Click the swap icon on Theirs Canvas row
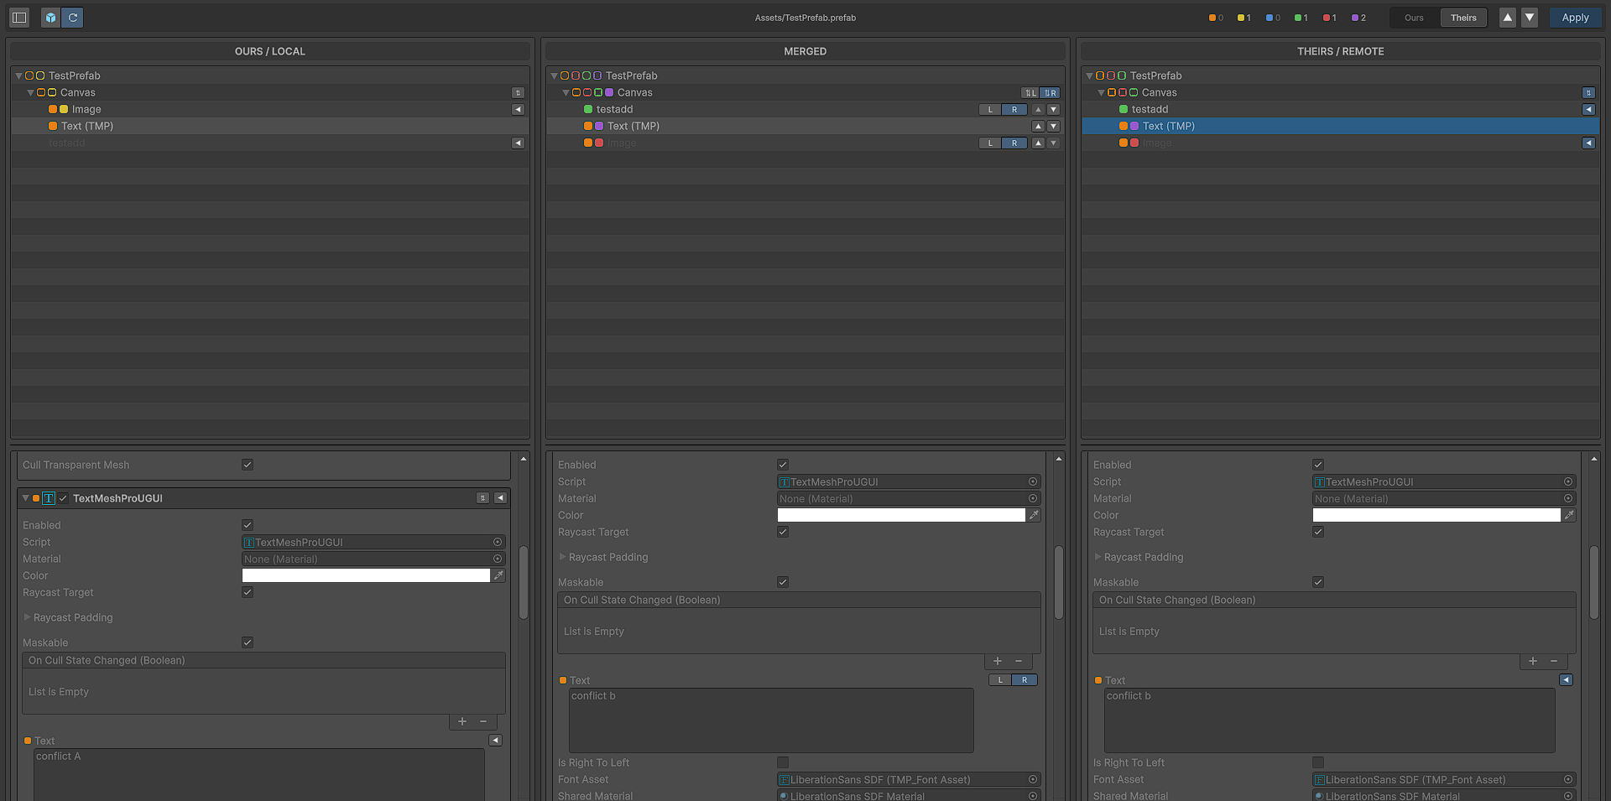The height and width of the screenshot is (801, 1611). click(x=1588, y=93)
